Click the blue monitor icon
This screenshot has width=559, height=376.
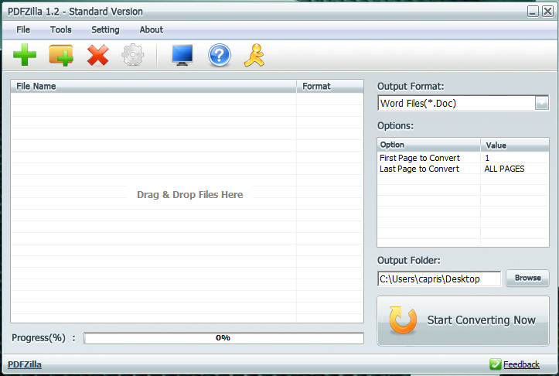click(x=182, y=55)
